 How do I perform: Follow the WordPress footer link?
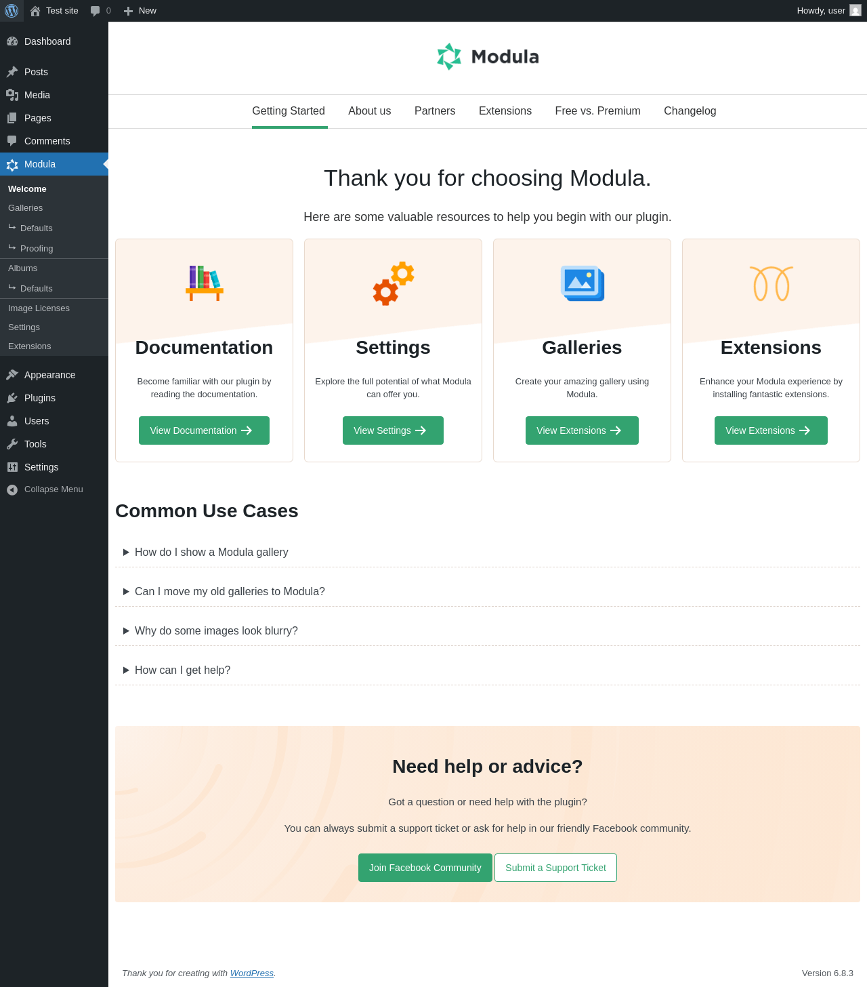click(x=252, y=973)
